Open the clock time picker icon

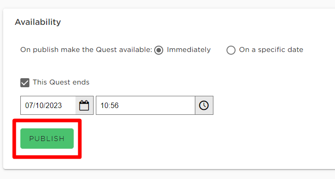tap(204, 105)
